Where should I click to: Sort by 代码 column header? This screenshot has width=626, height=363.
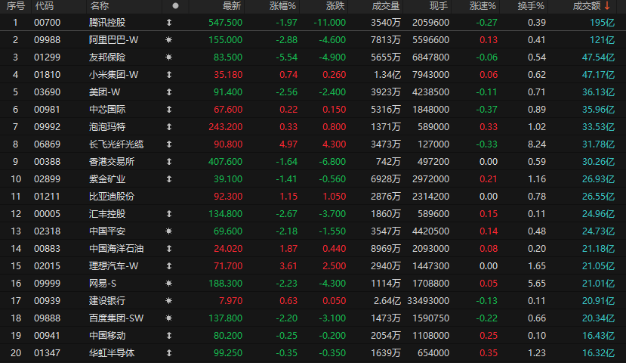click(x=44, y=6)
